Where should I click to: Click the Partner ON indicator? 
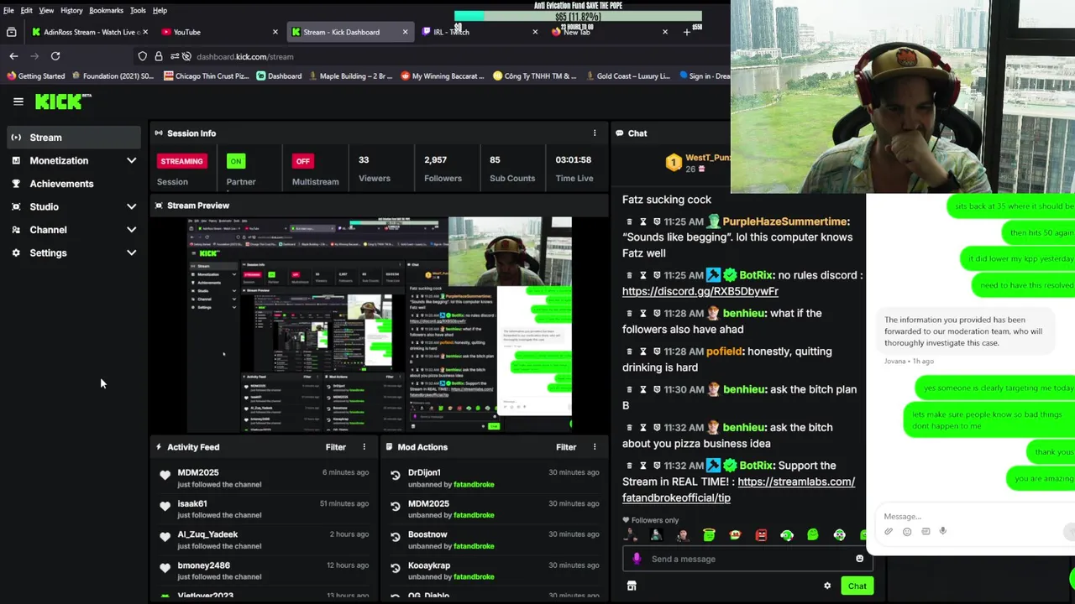click(236, 161)
